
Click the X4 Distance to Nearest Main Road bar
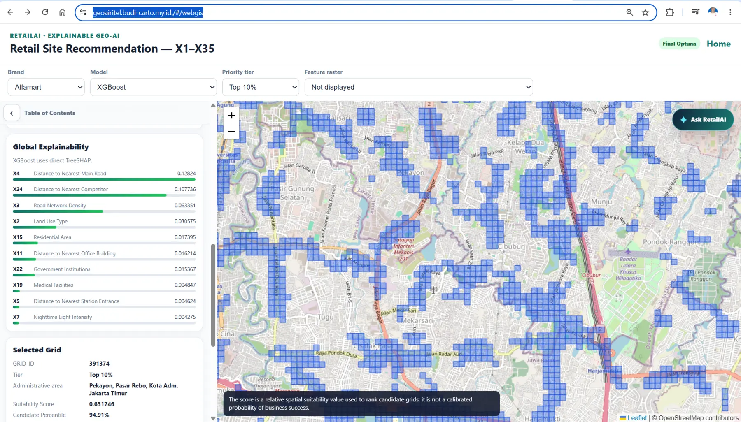click(x=104, y=179)
